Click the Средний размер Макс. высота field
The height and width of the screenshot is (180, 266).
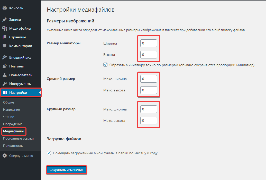tap(149, 90)
